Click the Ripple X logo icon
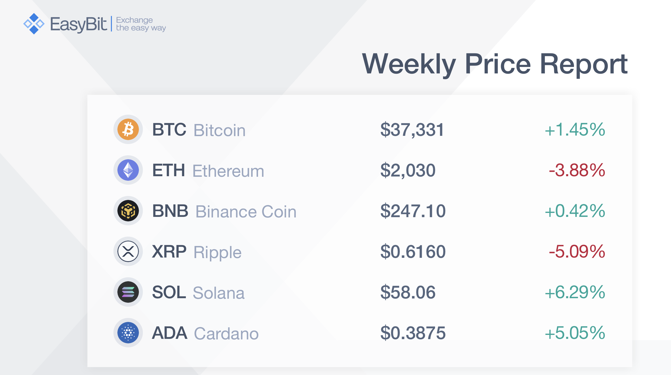 pos(128,251)
